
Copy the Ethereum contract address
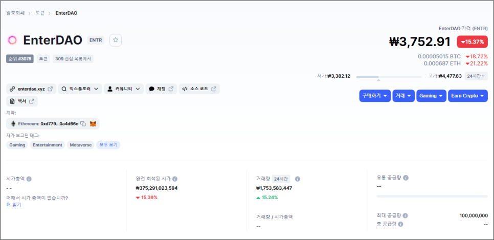coord(83,124)
